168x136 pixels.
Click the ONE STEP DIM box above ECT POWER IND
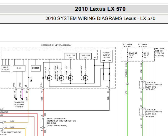86,56
